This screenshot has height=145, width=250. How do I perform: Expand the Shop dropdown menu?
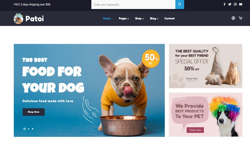coord(140,19)
